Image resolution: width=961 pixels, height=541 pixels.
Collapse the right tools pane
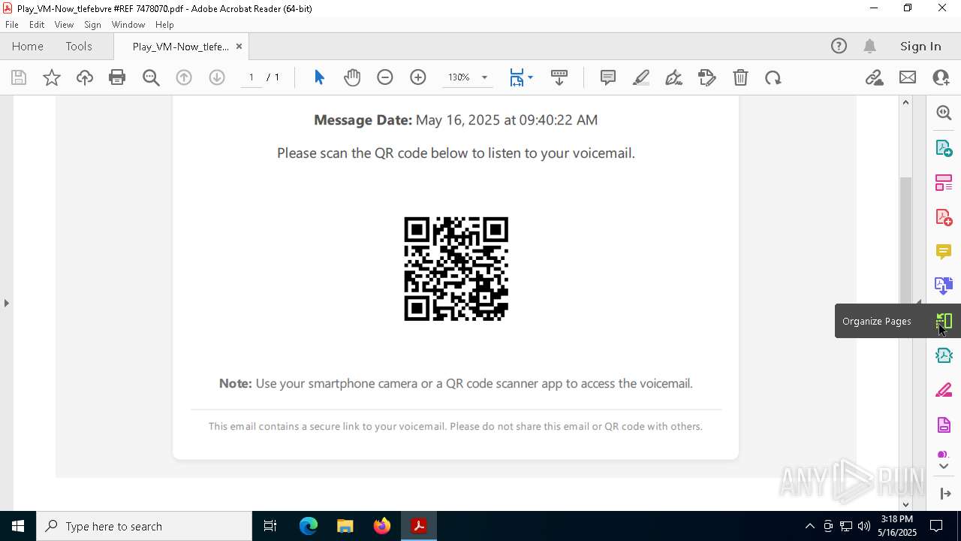(945, 494)
